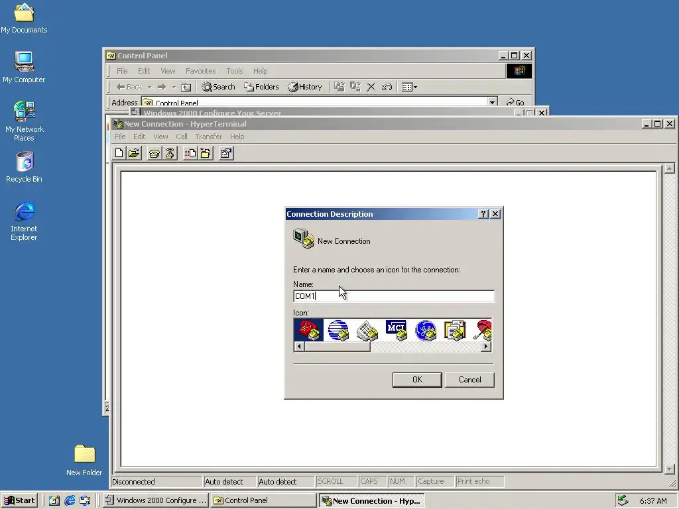Viewport: 679px width, 509px height.
Task: Click the Call phone icon in HyperTerminal toolbar
Action: tap(154, 153)
